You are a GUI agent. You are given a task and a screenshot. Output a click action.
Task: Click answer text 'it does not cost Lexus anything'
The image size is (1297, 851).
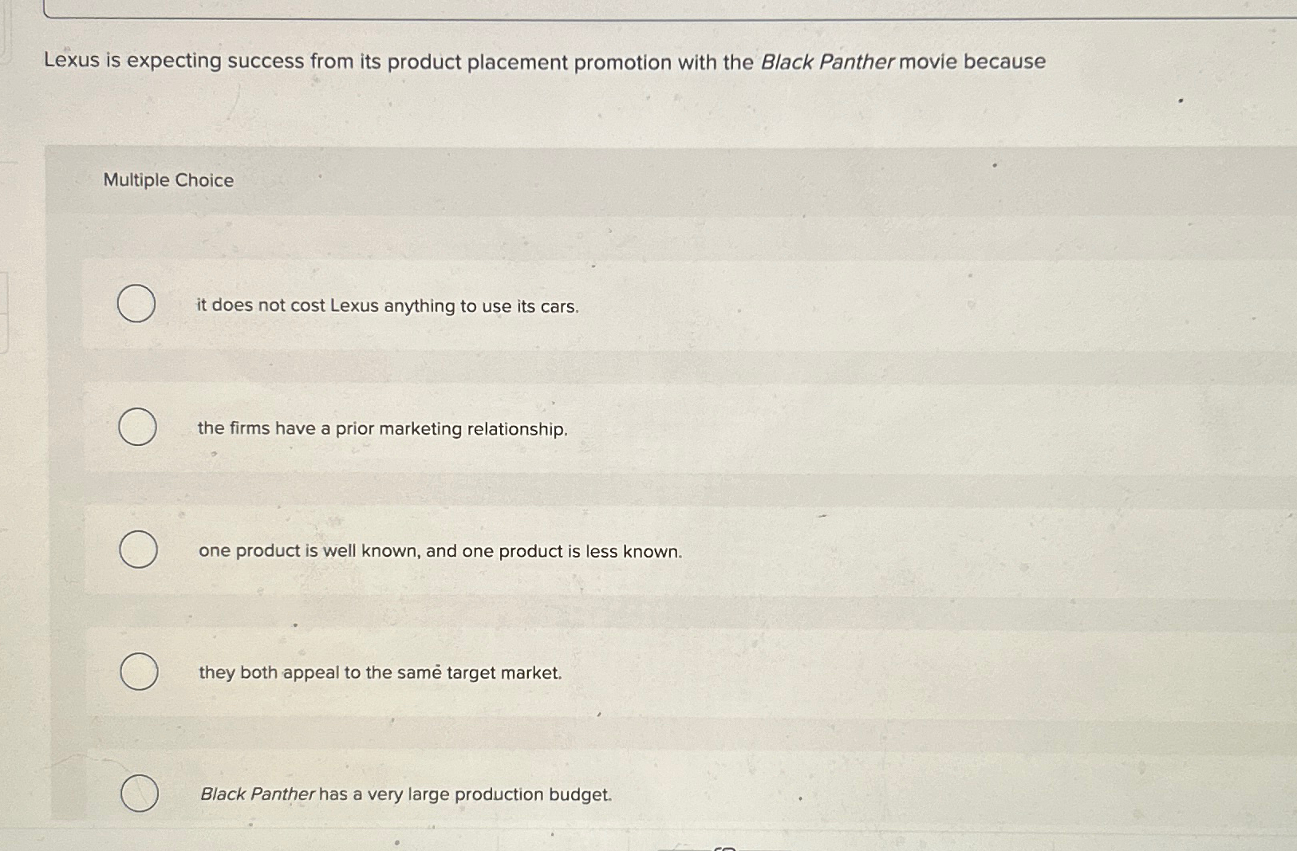[387, 306]
